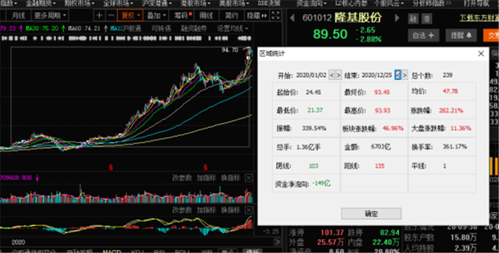The height and width of the screenshot is (253, 499).
Task: Open the 复权 adjustment dropdown
Action: pos(131,16)
